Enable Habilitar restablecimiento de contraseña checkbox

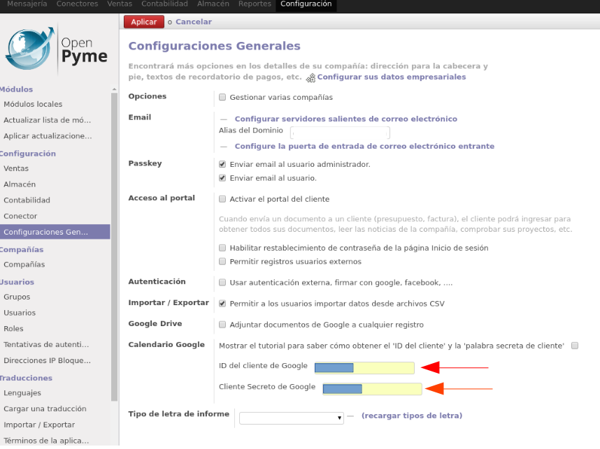(x=222, y=248)
